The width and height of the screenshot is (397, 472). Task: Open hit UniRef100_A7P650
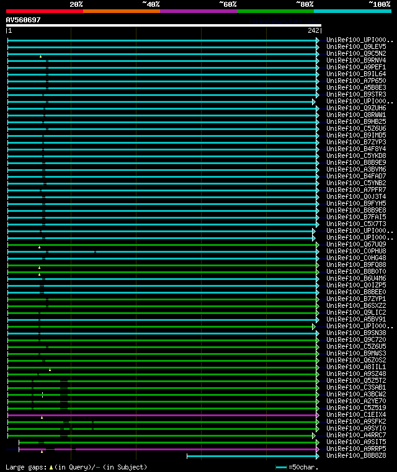(356, 81)
